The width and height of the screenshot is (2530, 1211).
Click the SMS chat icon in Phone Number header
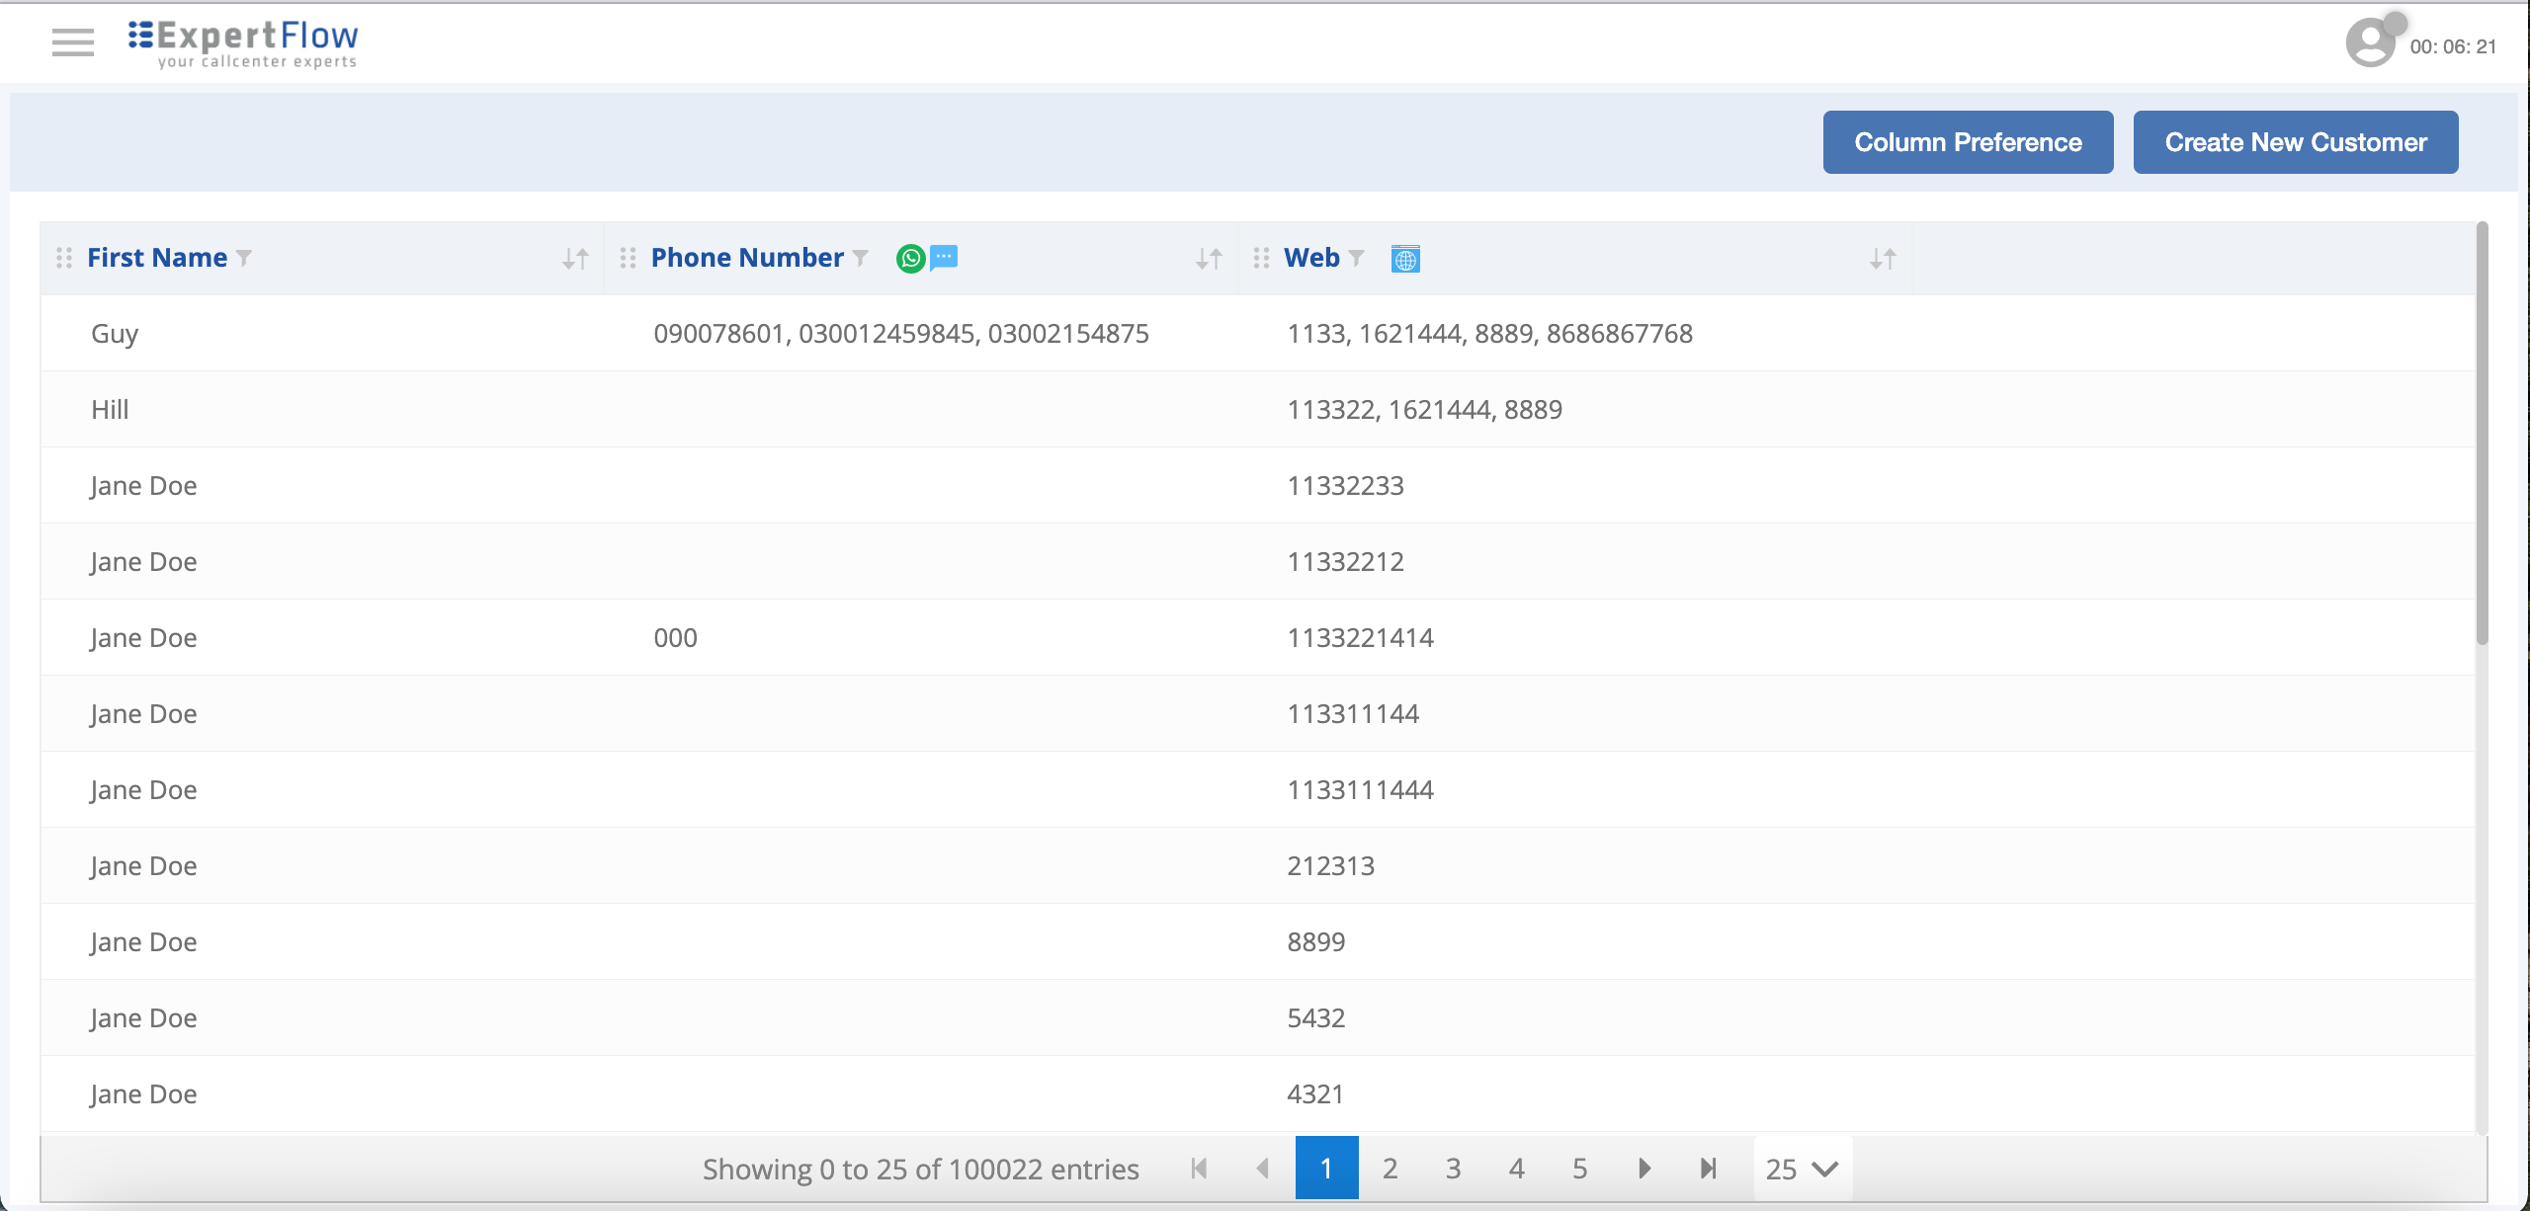tap(945, 258)
